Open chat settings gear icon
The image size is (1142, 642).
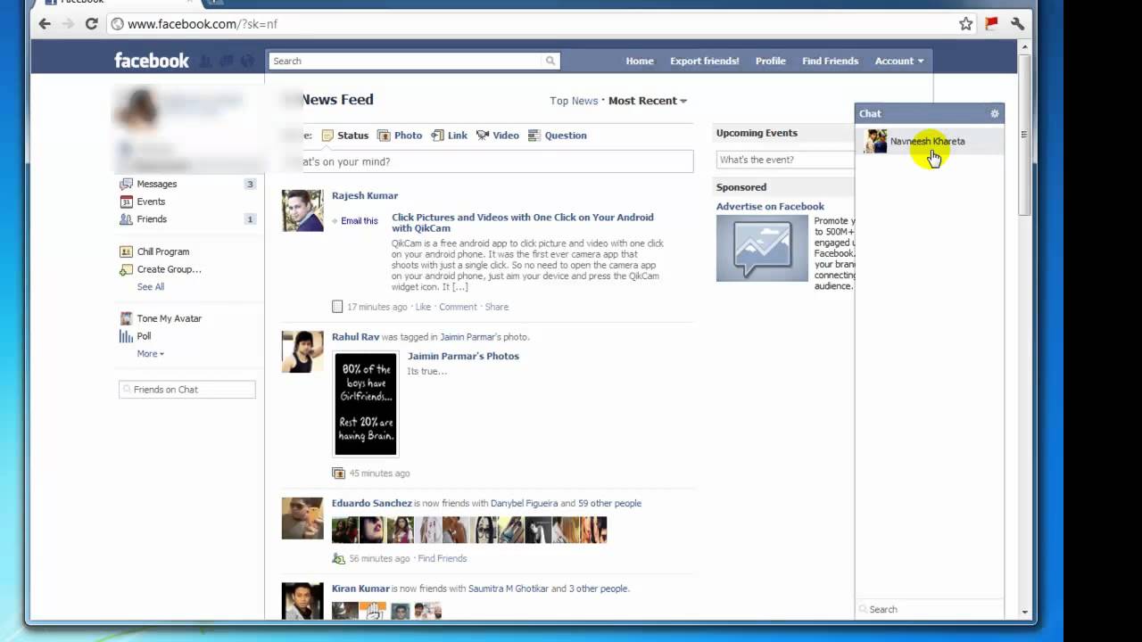tap(995, 113)
